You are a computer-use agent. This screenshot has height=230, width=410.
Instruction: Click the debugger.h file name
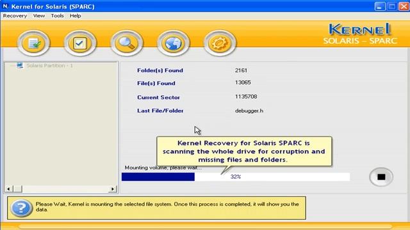pos(249,111)
